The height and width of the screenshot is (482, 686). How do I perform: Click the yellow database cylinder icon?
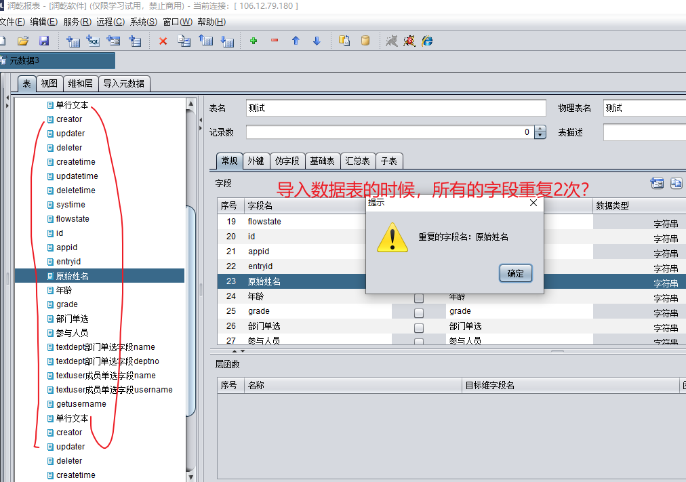click(x=365, y=41)
